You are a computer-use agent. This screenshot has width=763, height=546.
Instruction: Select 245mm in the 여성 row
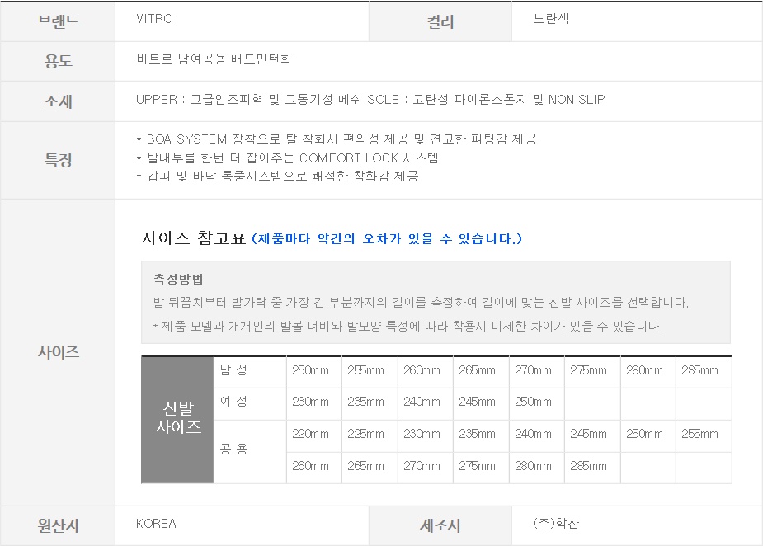(x=477, y=402)
